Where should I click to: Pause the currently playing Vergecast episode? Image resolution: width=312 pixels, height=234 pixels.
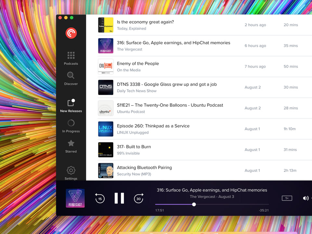pos(119,198)
